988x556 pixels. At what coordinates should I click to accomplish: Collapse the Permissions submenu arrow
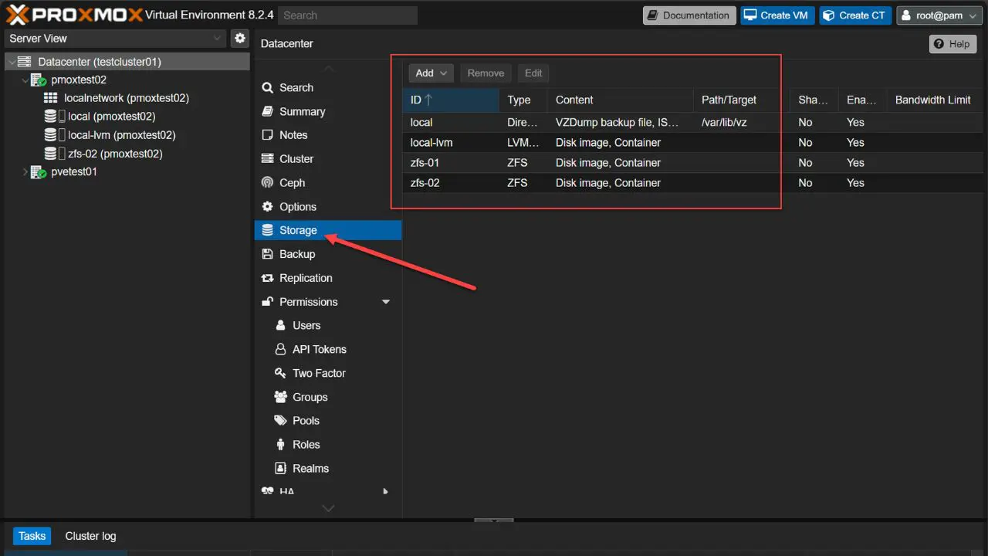coord(386,302)
